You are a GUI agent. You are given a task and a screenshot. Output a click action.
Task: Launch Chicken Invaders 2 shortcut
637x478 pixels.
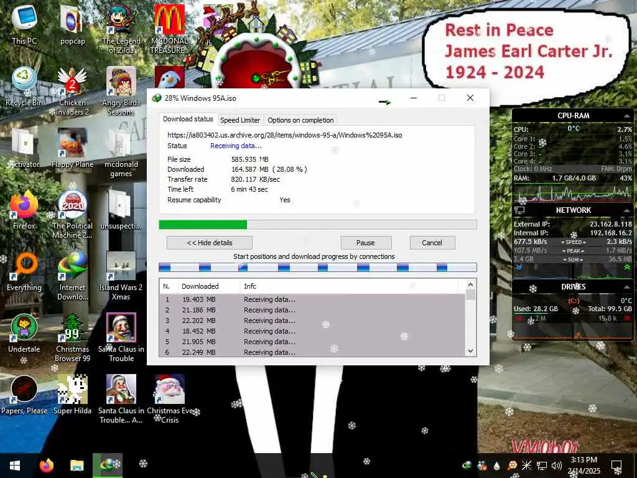pos(72,90)
